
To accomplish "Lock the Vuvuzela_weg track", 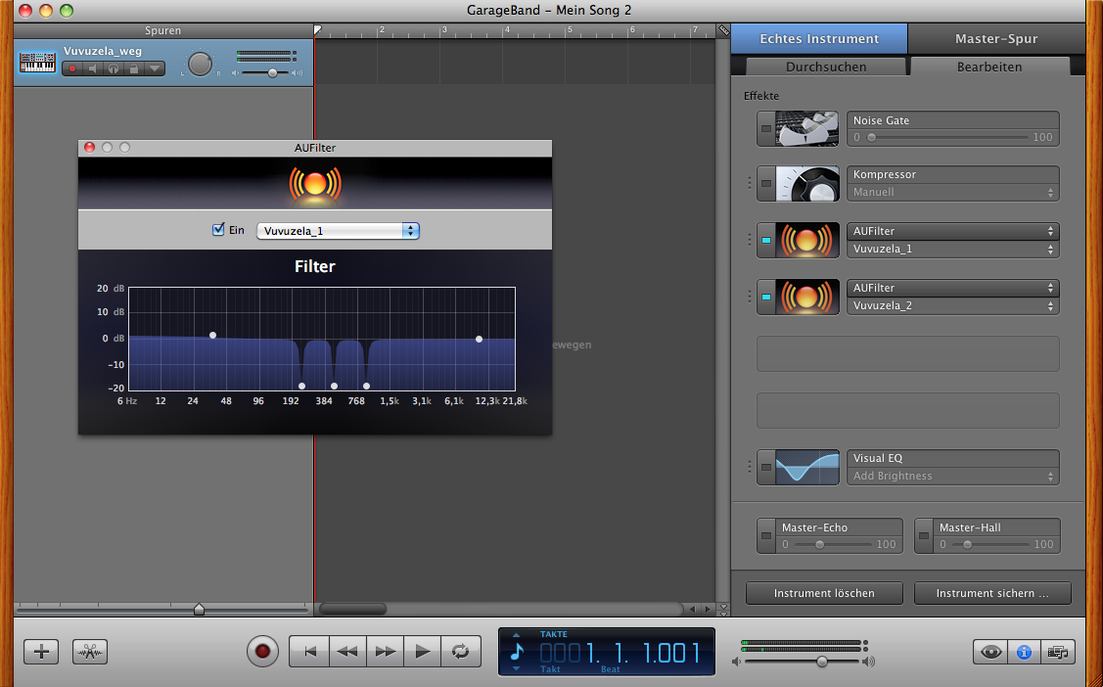I will pos(133,69).
